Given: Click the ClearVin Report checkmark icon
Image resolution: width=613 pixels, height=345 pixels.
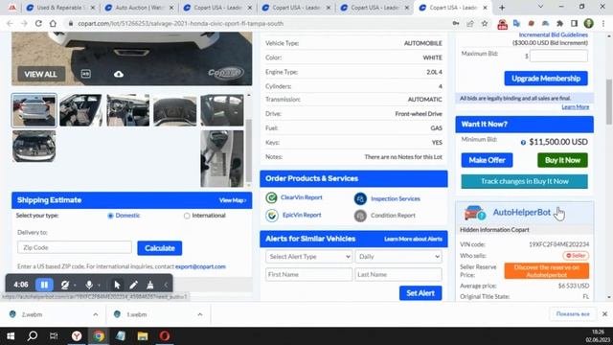Looking at the screenshot, I should (271, 197).
